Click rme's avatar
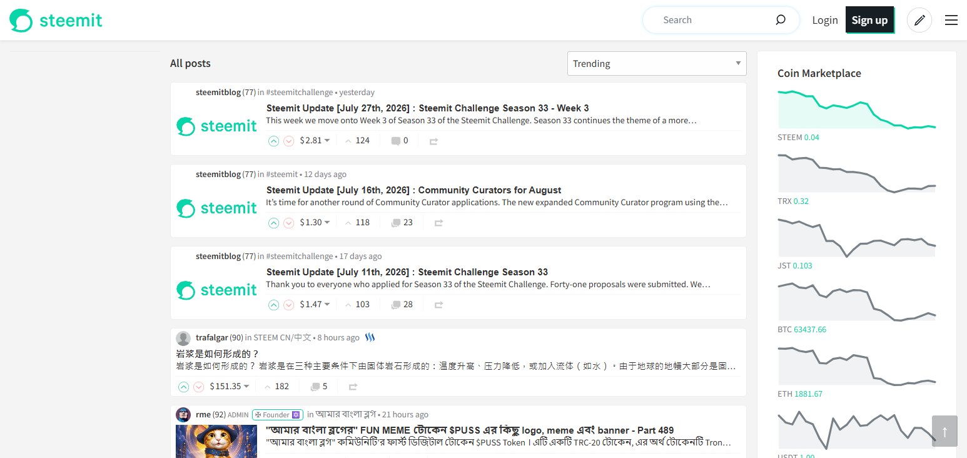967x458 pixels. [183, 415]
